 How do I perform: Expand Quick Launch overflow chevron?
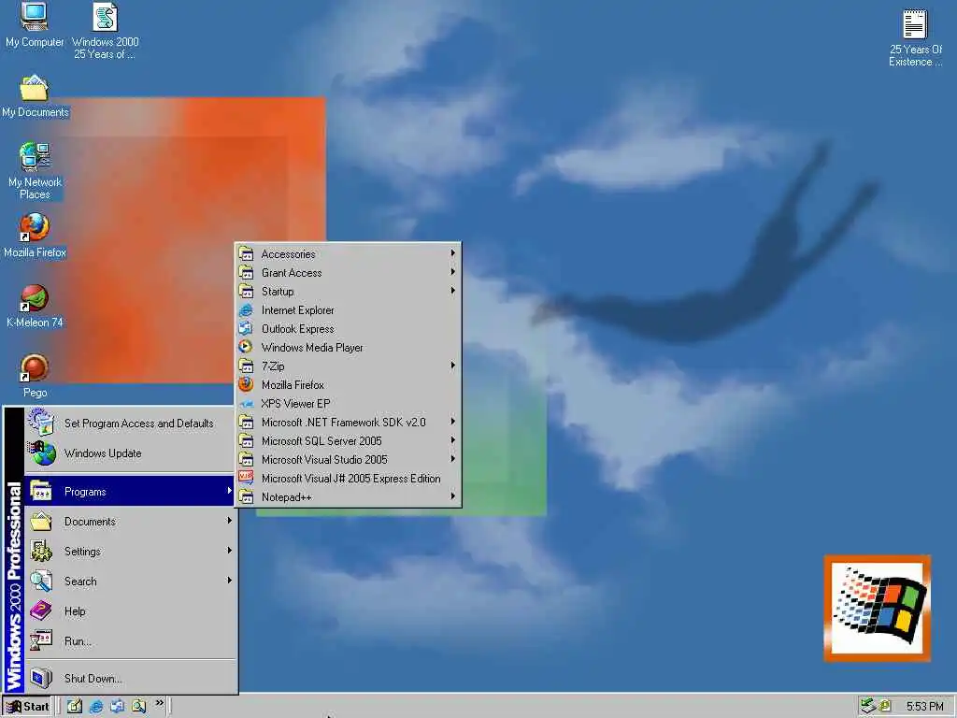[159, 703]
